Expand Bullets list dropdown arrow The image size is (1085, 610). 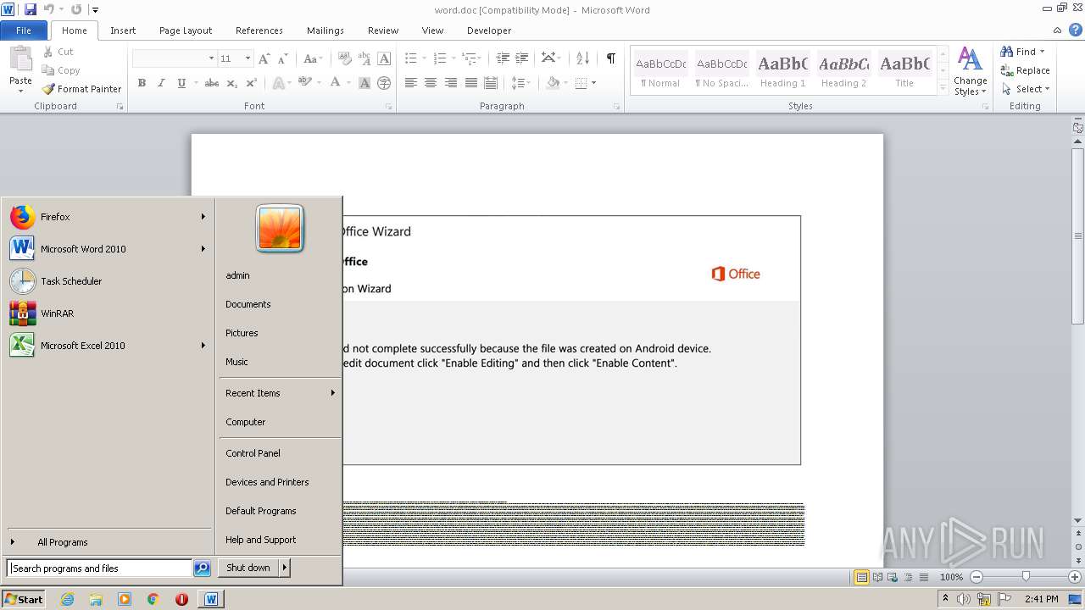click(425, 58)
